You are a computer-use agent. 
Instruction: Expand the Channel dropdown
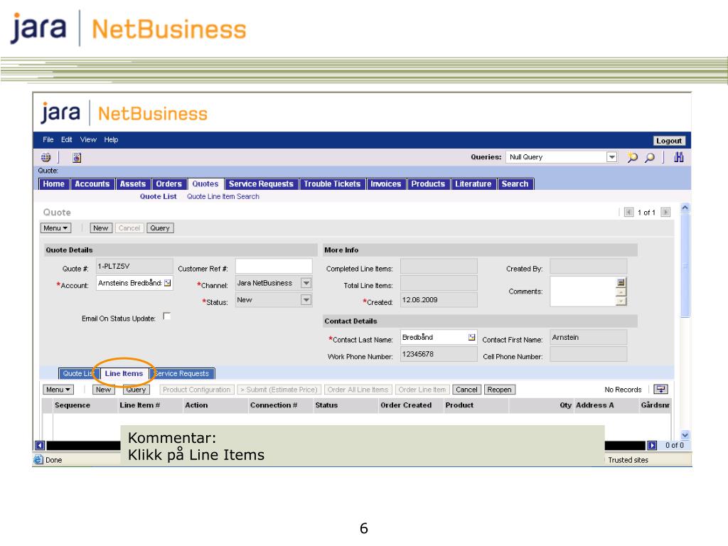pos(306,283)
